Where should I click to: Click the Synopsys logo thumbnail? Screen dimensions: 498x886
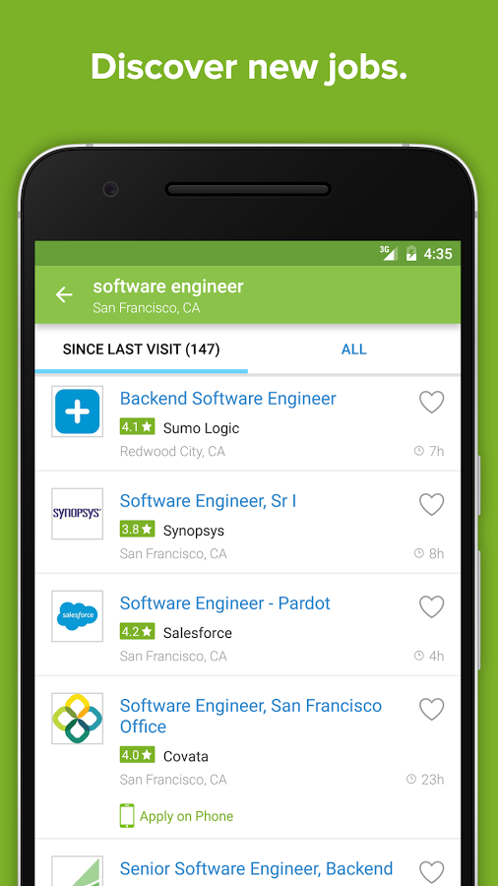(x=78, y=514)
